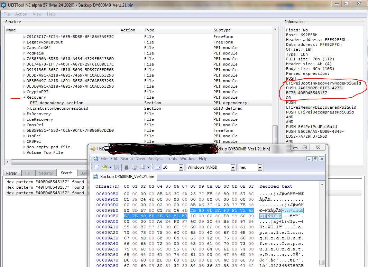The image size is (368, 267).
Task: Click the bytes-per-row width icon in HxD
Action: [158, 167]
